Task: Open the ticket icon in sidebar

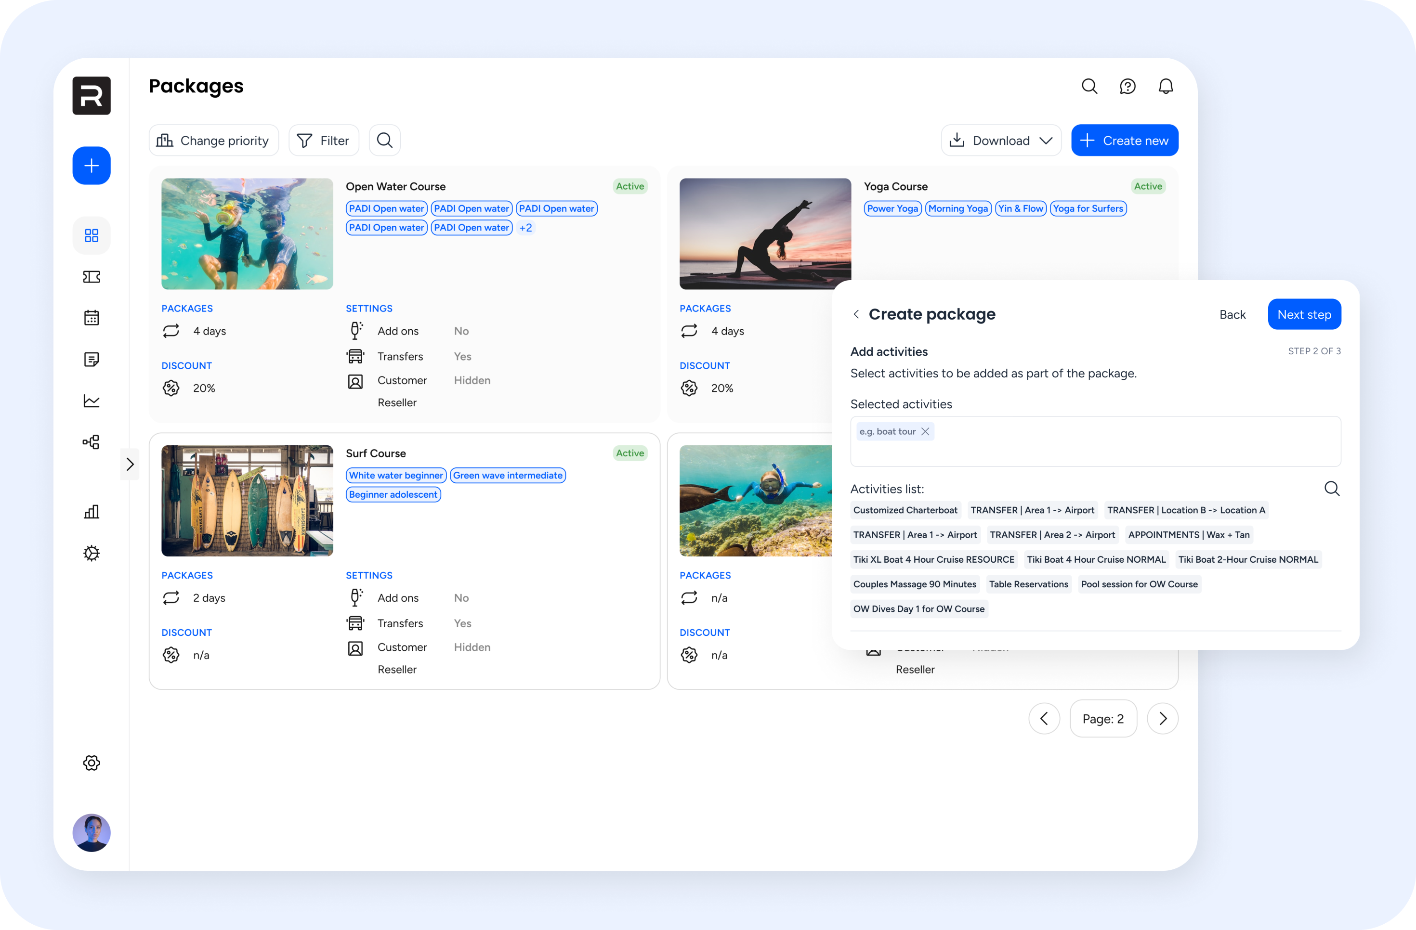Action: [91, 276]
